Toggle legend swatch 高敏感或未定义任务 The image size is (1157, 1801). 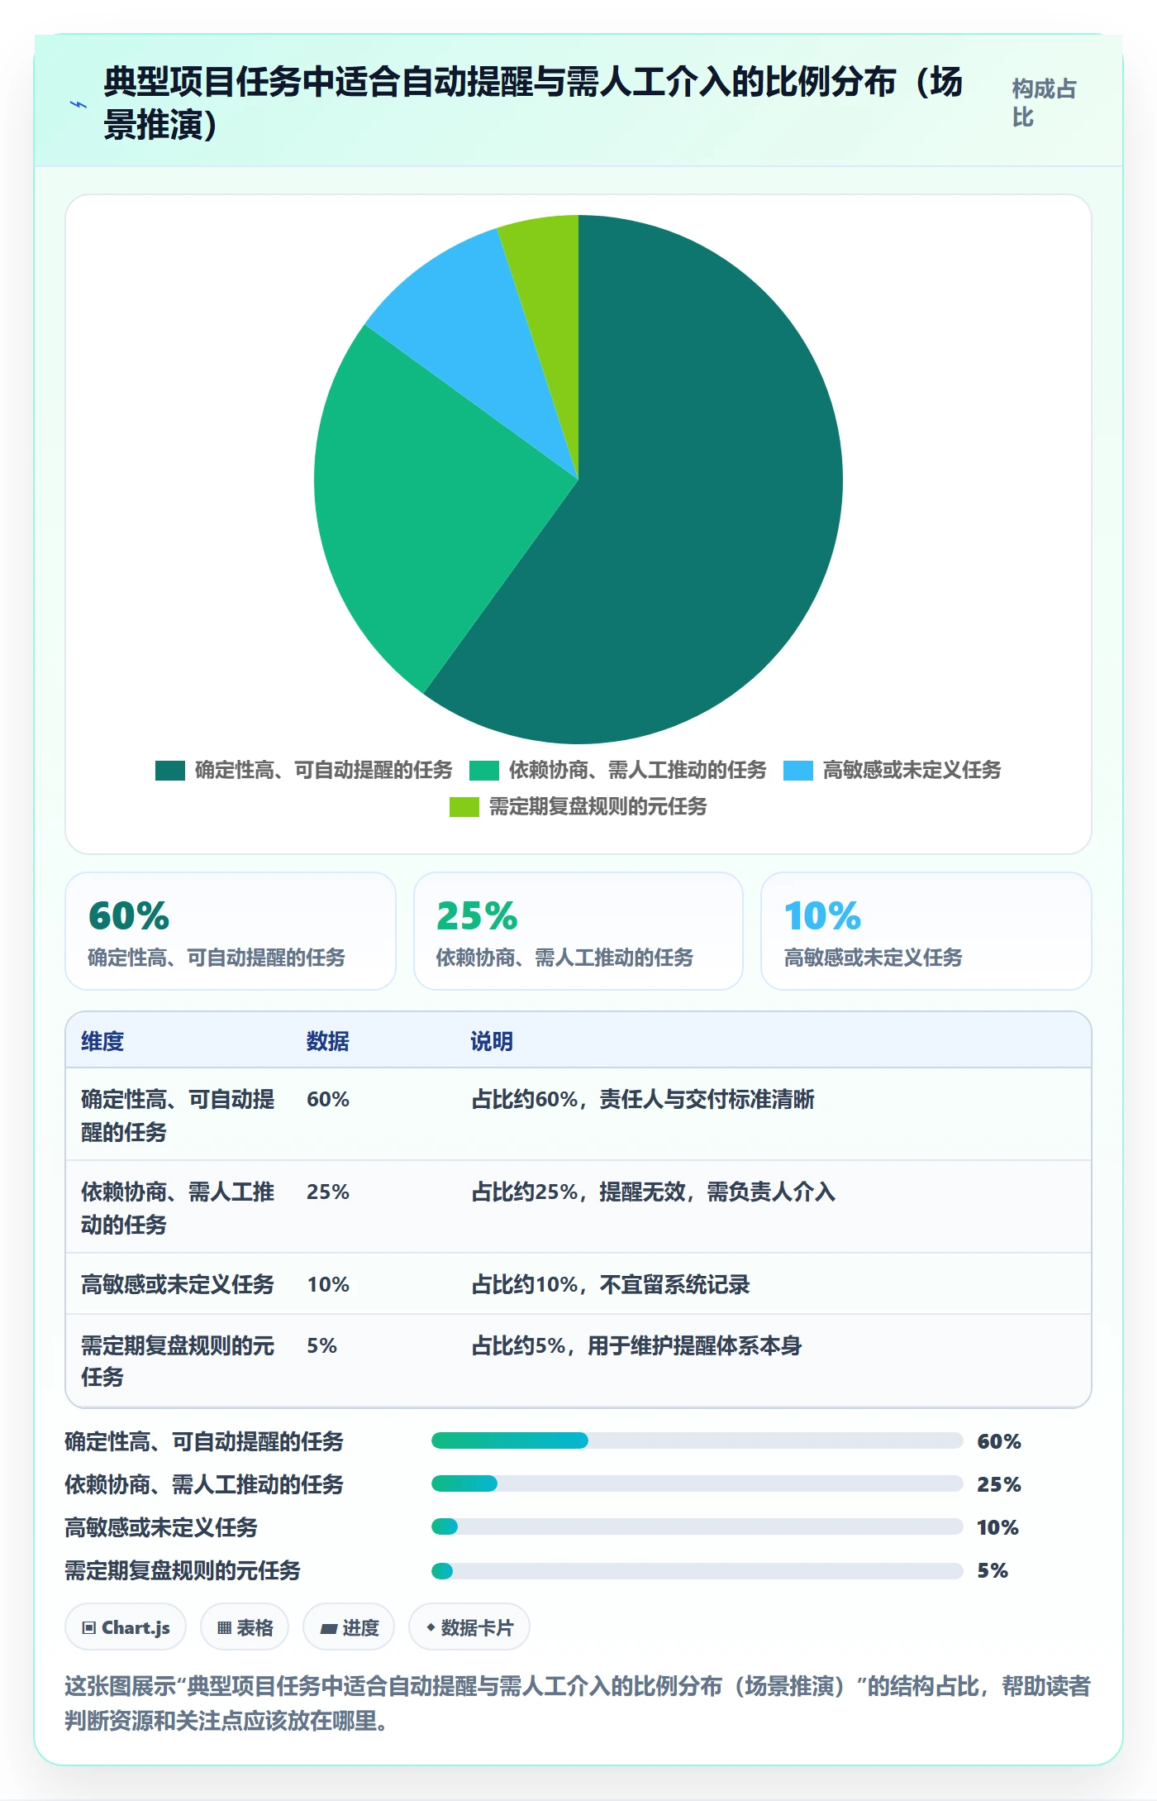[x=798, y=771]
